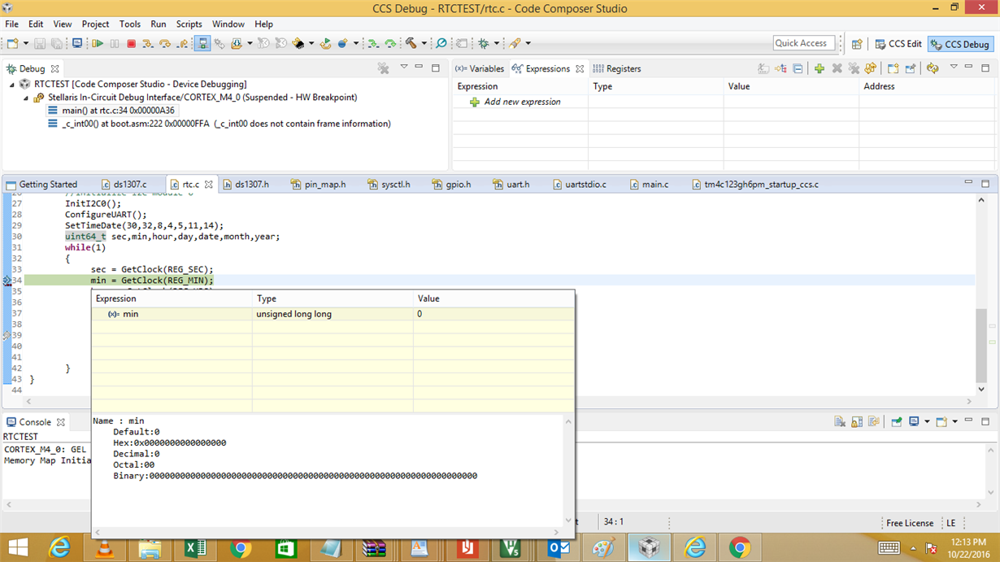The height and width of the screenshot is (562, 1000).
Task: Open the File menu
Action: coord(11,24)
